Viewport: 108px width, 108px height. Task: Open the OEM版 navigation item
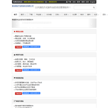49,15
